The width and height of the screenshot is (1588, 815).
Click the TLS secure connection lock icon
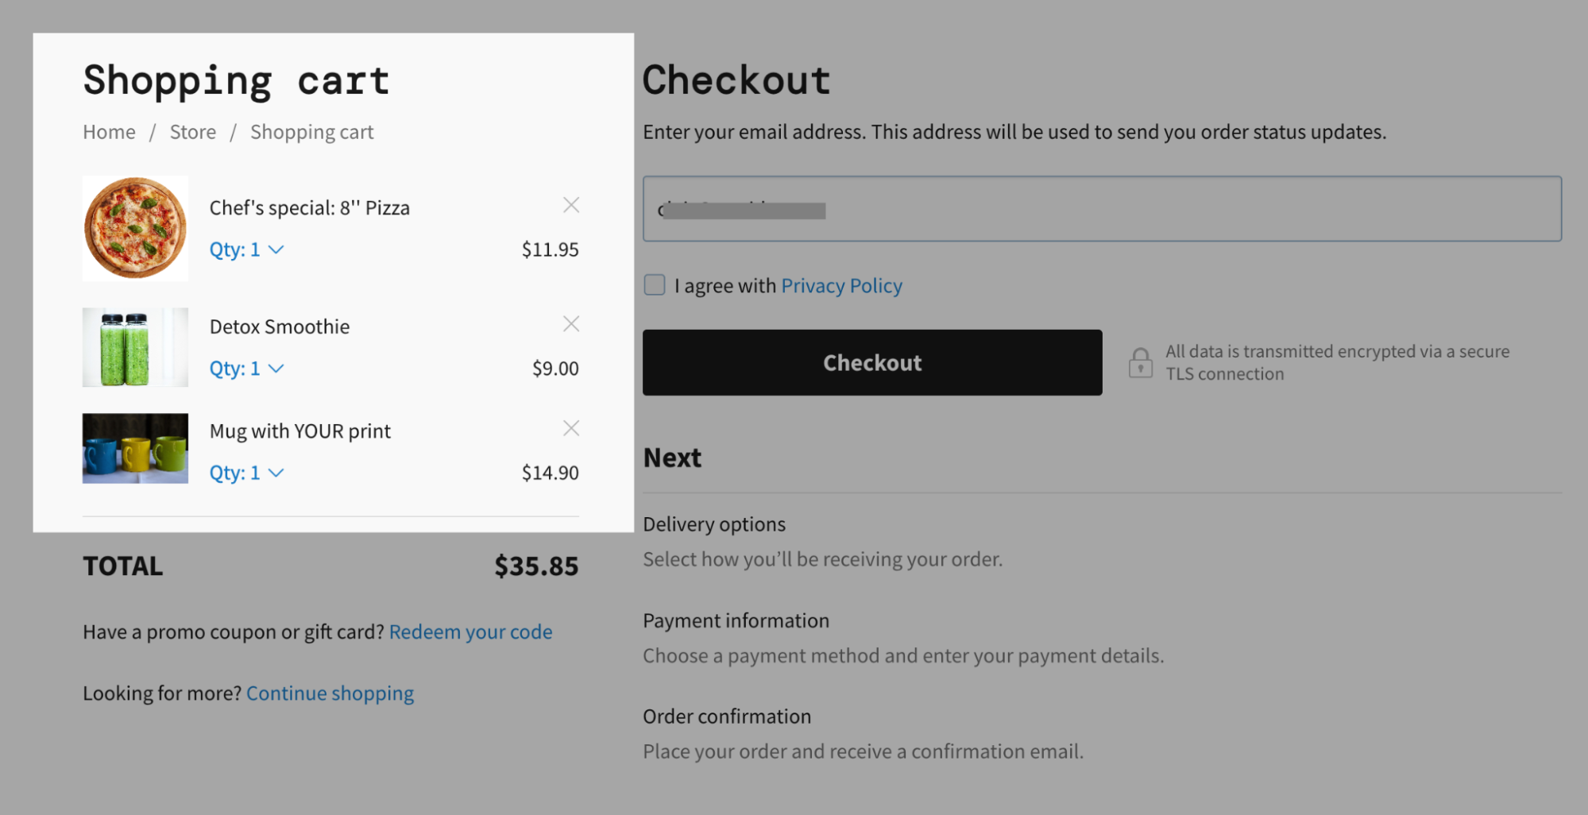pyautogui.click(x=1141, y=362)
